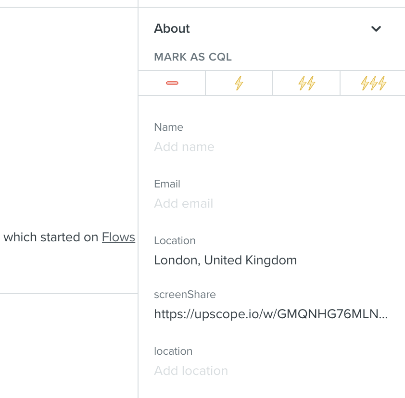Click the capitalized Location attribute label
This screenshot has height=398, width=405.
coord(175,240)
